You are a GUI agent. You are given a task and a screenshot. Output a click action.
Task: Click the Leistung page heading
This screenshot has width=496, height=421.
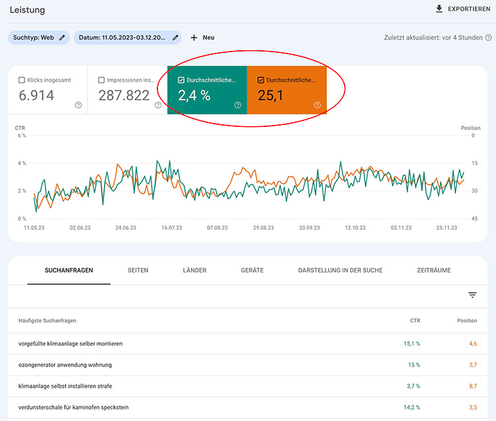coord(27,10)
